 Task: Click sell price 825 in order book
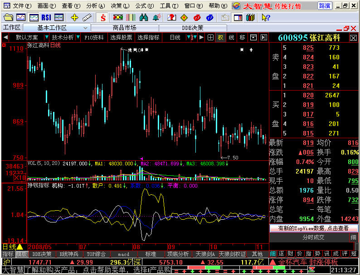point(308,48)
